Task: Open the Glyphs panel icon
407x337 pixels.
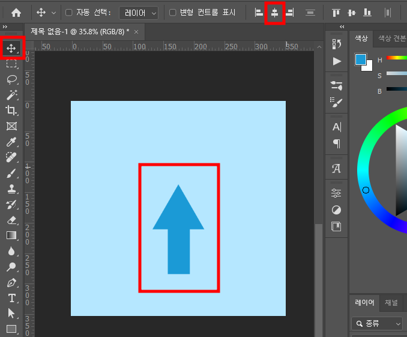Action: point(337,168)
